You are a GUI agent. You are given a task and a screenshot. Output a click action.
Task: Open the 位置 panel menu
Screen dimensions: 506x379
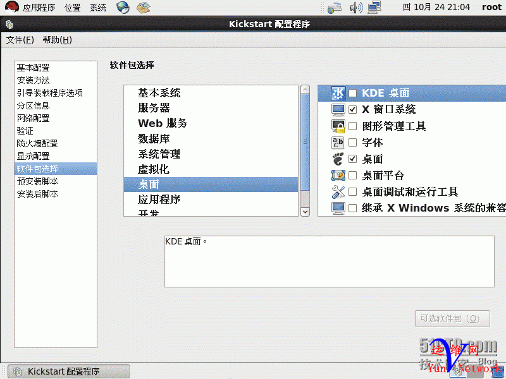[x=72, y=8]
